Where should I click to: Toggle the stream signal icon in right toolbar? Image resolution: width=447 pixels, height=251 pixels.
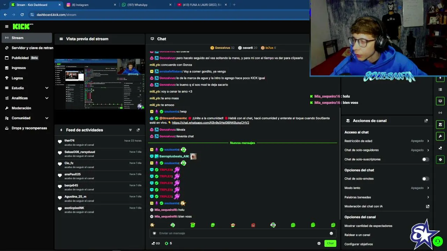[440, 113]
